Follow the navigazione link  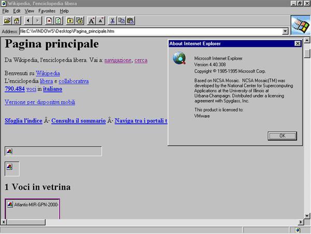point(118,60)
